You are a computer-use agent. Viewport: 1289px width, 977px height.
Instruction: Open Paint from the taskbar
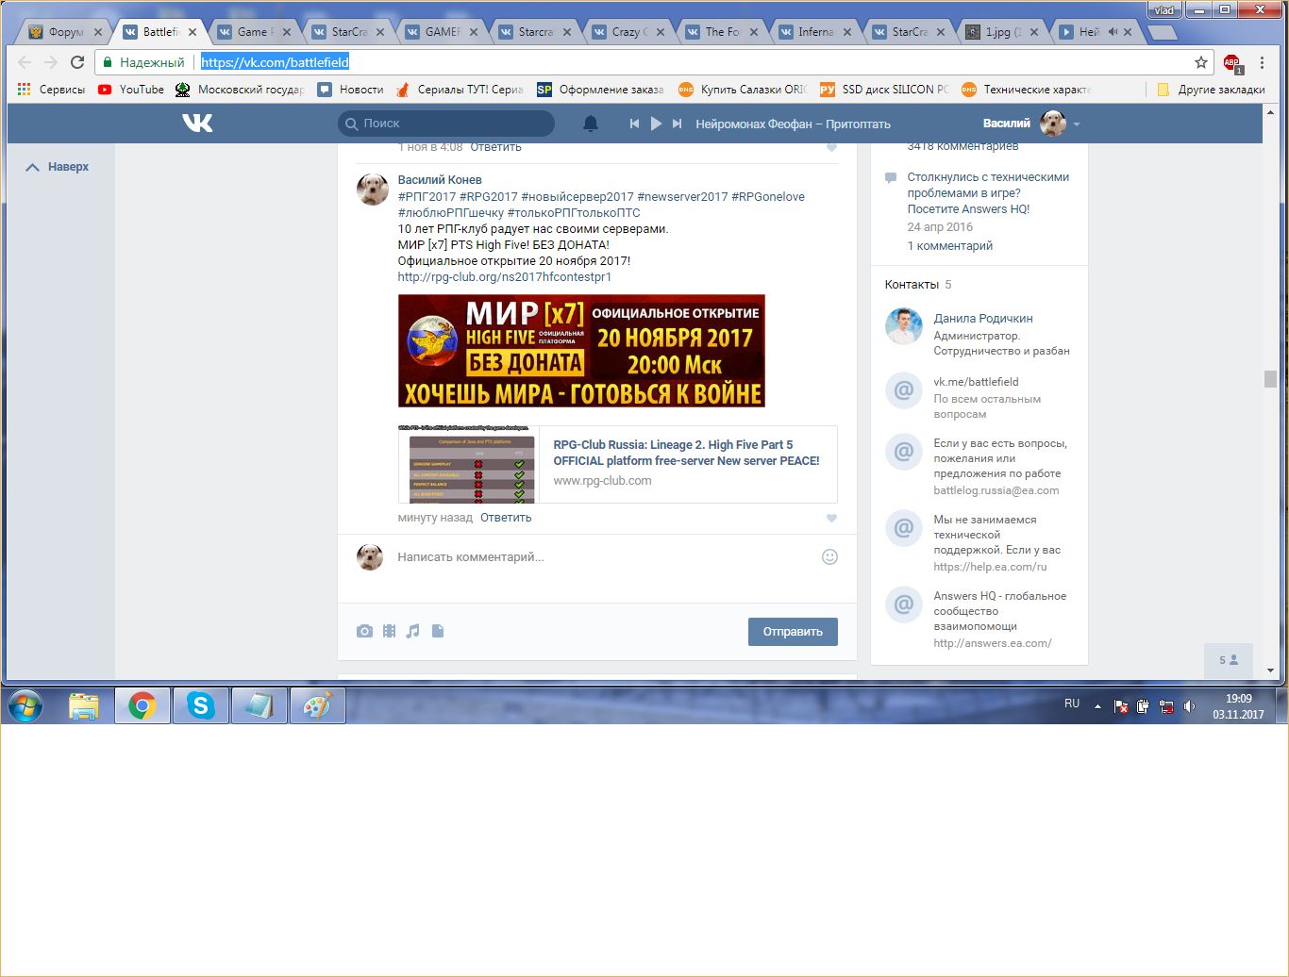[x=318, y=705]
